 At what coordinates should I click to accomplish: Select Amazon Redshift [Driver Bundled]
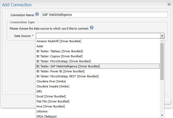click(x=98, y=41)
